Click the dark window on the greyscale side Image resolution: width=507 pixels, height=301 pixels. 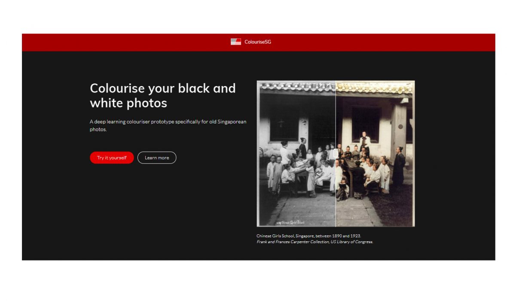coord(284,124)
